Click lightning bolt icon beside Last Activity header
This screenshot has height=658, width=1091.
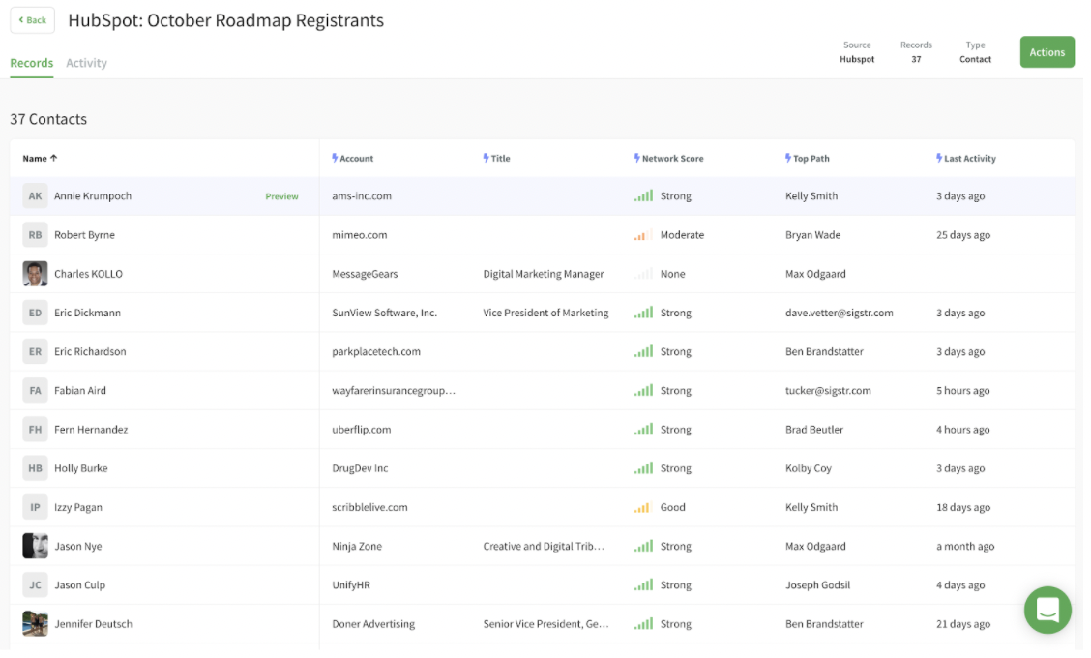tap(938, 158)
